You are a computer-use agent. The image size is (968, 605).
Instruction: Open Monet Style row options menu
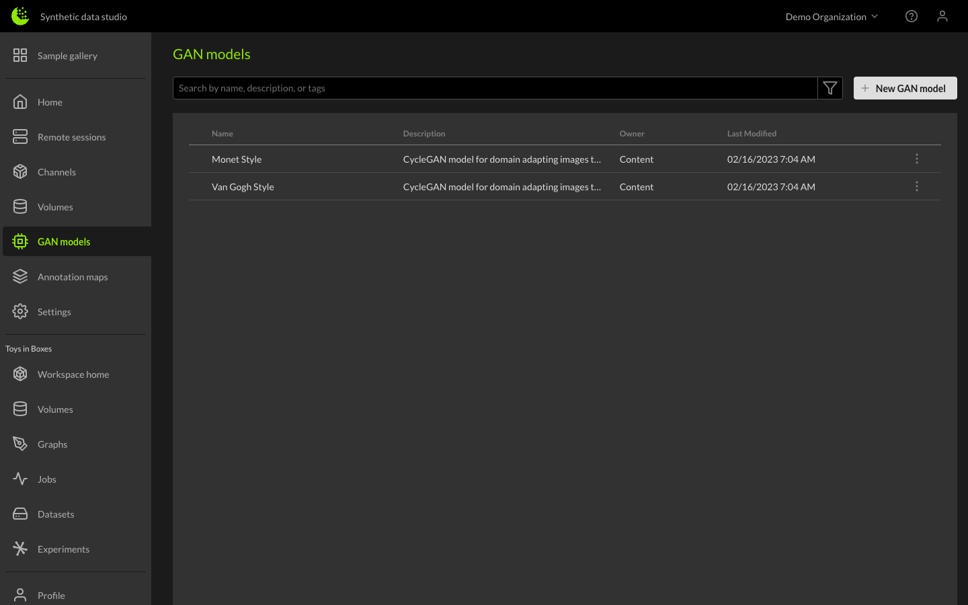pyautogui.click(x=916, y=159)
